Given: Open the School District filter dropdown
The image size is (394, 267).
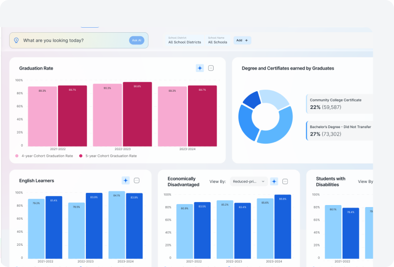Looking at the screenshot, I should coord(184,40).
